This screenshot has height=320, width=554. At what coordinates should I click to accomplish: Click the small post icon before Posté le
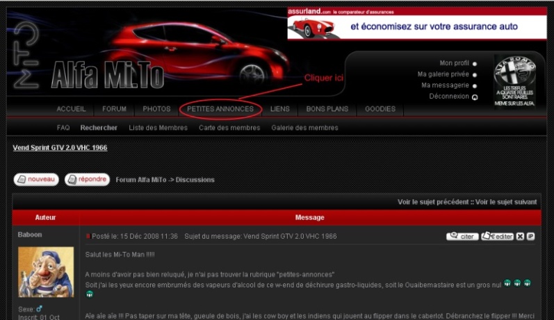[x=88, y=237]
